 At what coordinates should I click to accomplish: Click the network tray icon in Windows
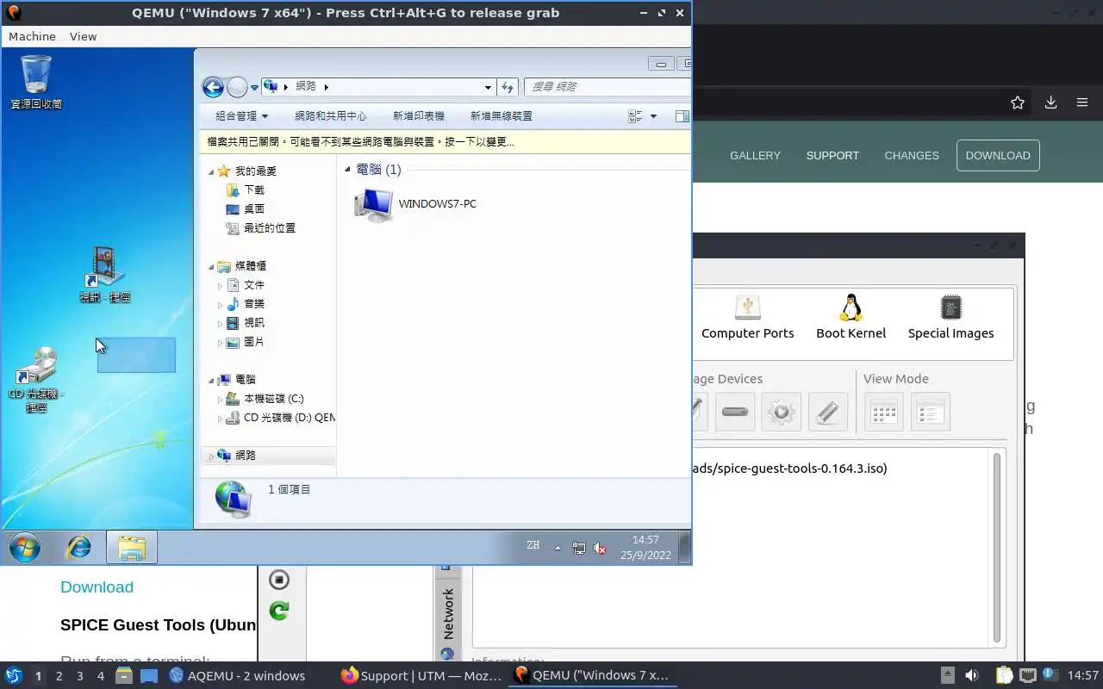coord(579,548)
